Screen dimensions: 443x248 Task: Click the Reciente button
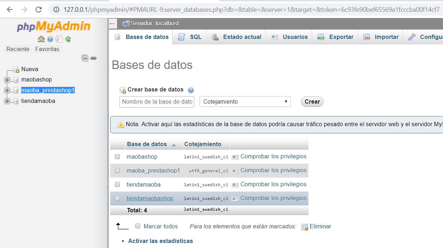point(18,49)
